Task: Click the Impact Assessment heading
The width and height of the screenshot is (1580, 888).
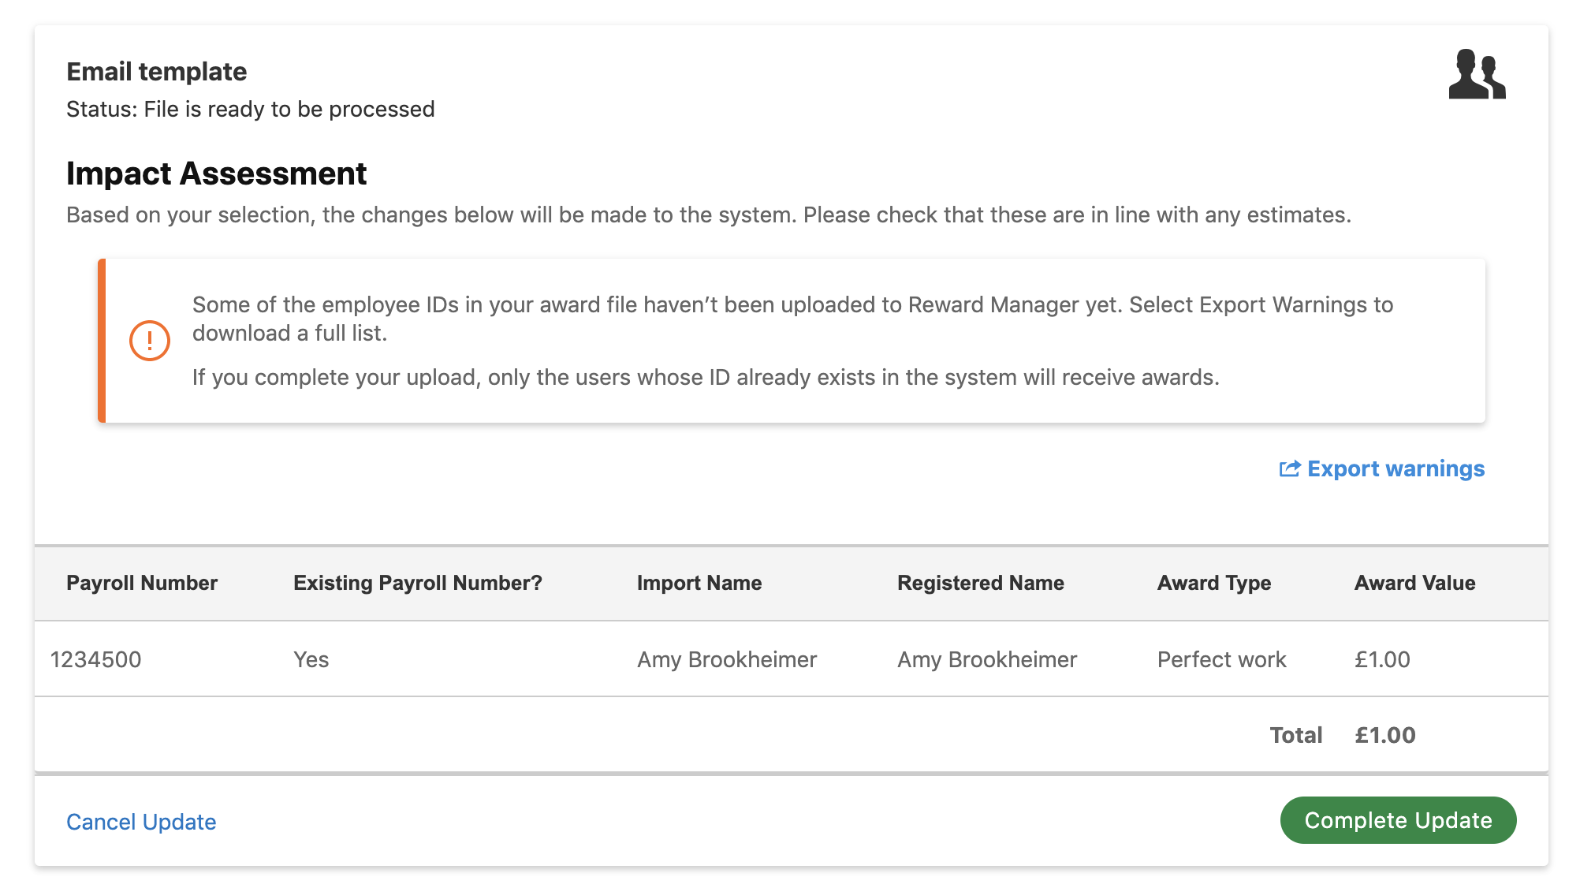Action: coord(217,173)
